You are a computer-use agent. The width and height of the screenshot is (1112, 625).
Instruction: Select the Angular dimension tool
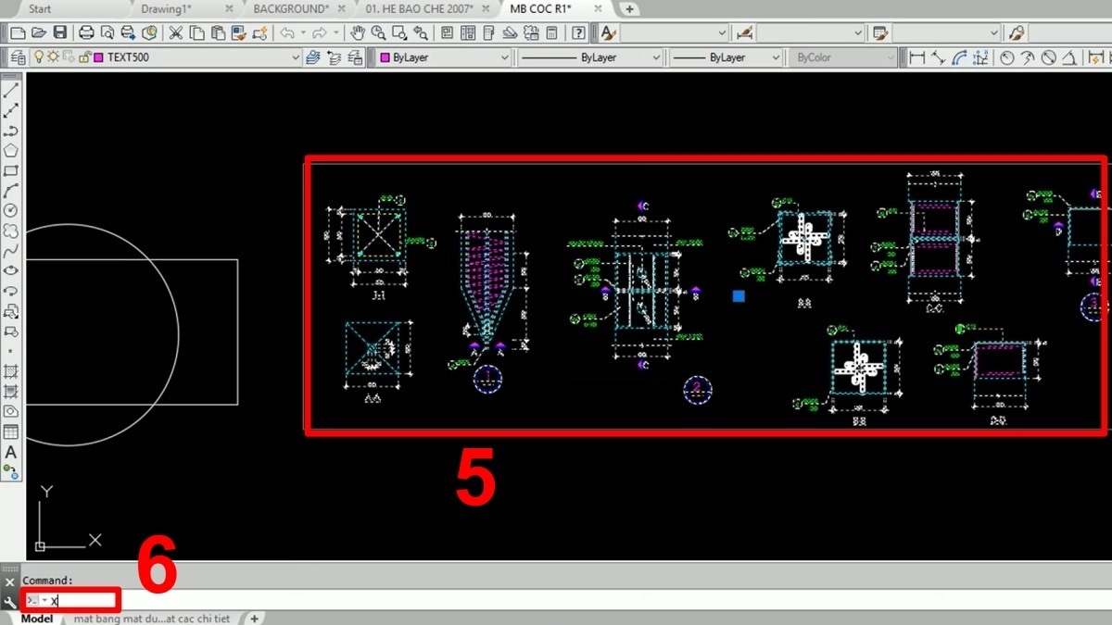(x=1069, y=57)
